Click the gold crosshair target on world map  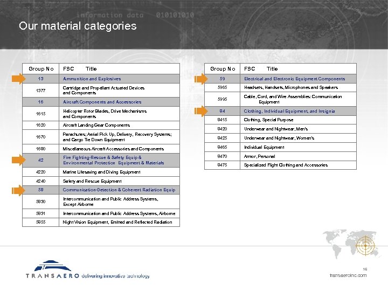tap(365, 246)
